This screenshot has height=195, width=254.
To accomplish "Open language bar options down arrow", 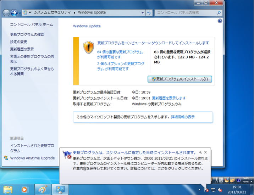I will pos(252,182).
